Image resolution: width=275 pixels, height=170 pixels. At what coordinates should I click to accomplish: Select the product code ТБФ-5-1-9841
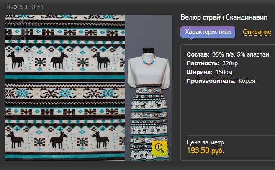click(x=24, y=7)
